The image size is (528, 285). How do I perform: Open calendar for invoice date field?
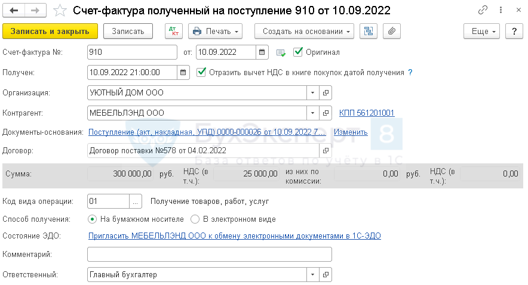pyautogui.click(x=262, y=52)
